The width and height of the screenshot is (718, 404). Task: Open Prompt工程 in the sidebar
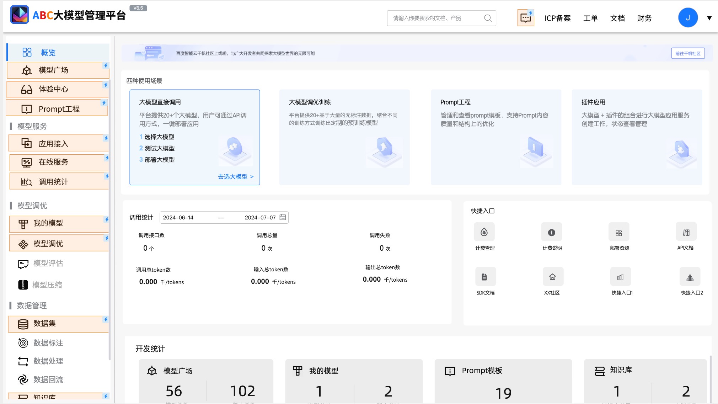(57, 108)
